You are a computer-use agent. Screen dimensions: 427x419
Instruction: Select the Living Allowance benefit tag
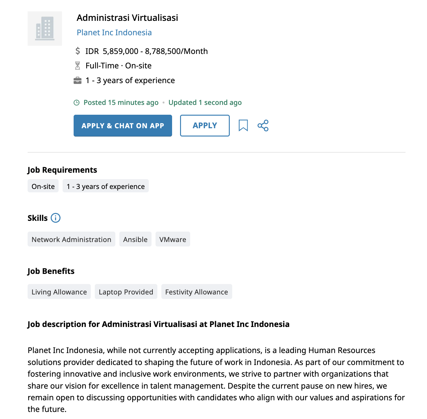[59, 292]
